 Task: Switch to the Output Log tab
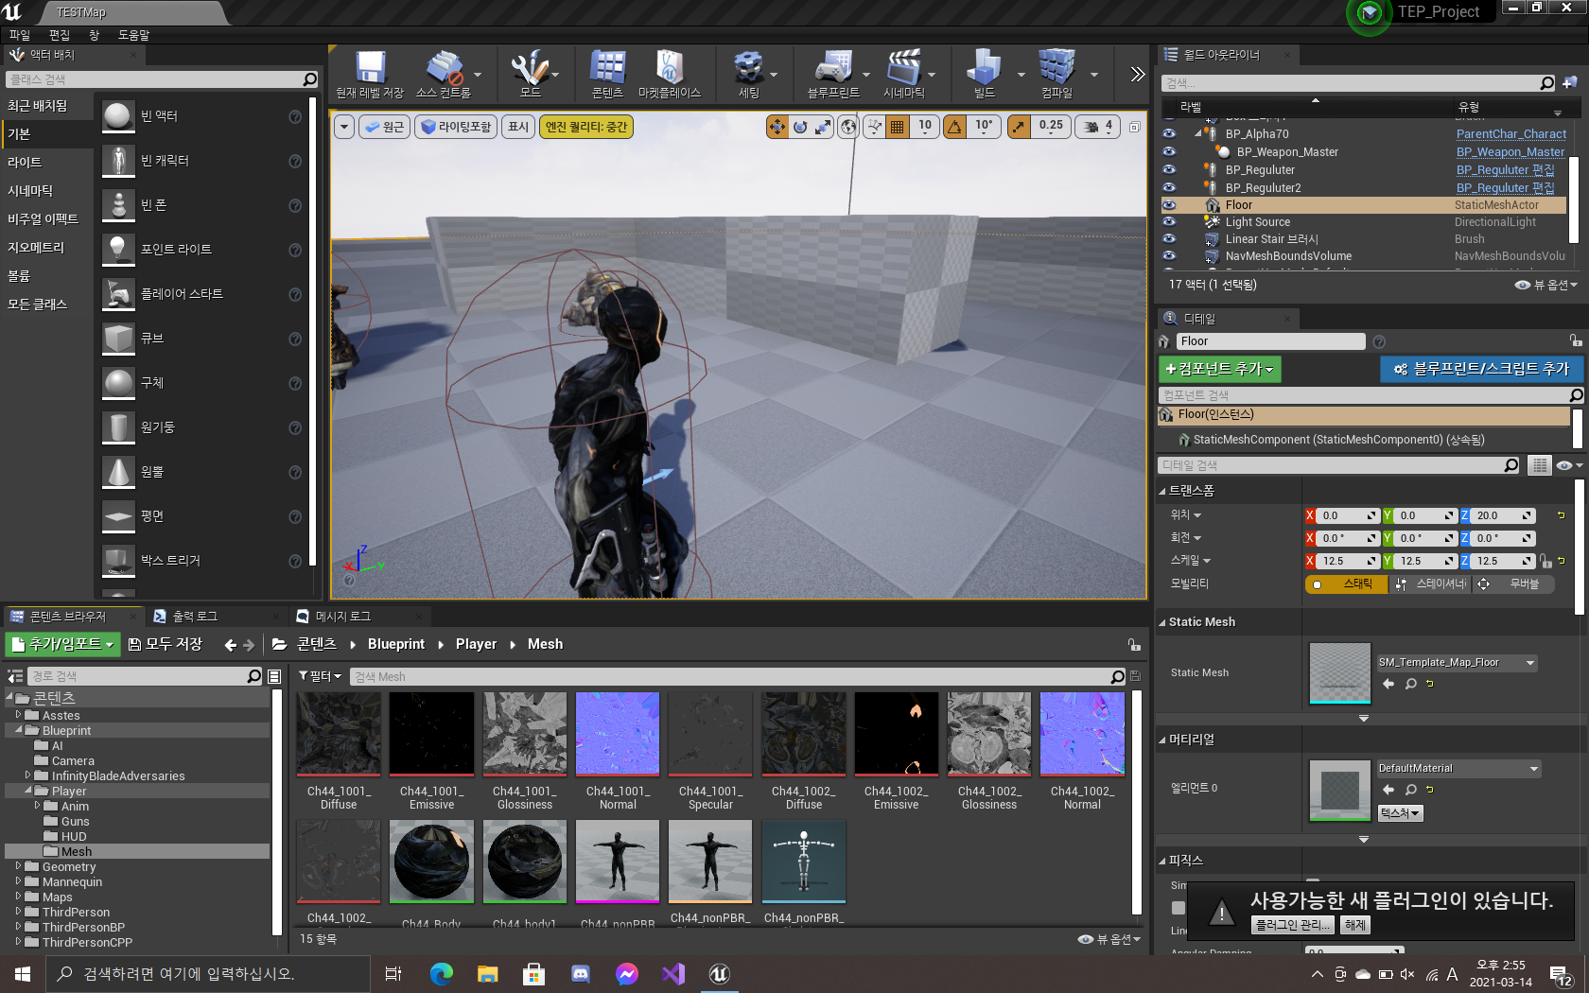pyautogui.click(x=195, y=617)
